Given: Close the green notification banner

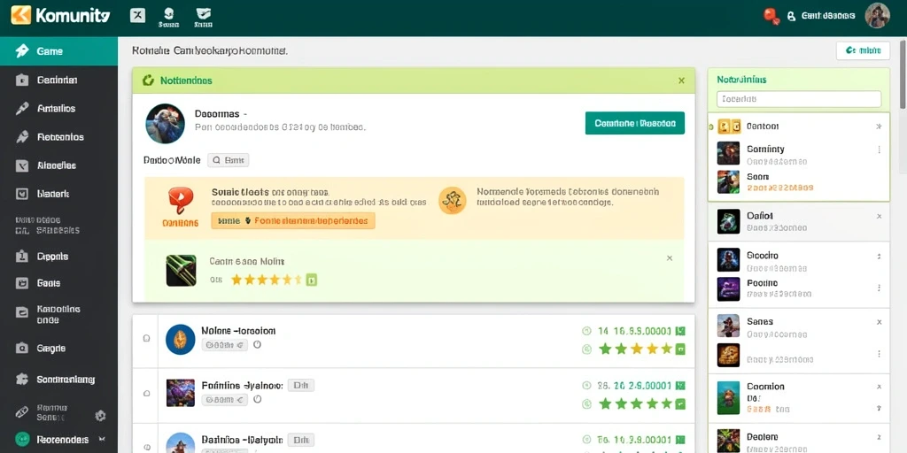Looking at the screenshot, I should click(x=681, y=81).
